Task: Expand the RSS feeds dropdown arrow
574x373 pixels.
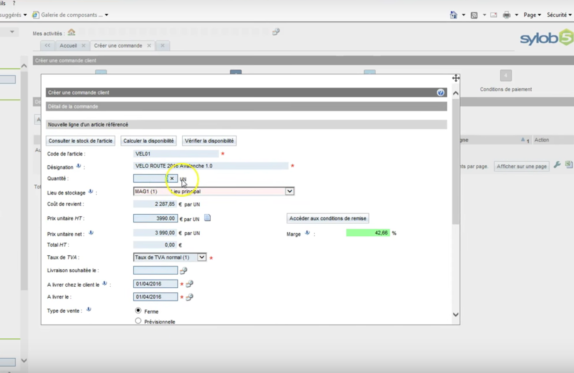Action: (484, 15)
